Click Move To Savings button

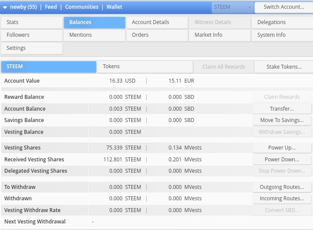282,120
